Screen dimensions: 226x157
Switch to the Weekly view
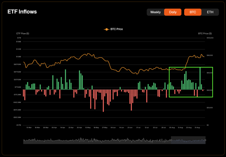[156, 12]
